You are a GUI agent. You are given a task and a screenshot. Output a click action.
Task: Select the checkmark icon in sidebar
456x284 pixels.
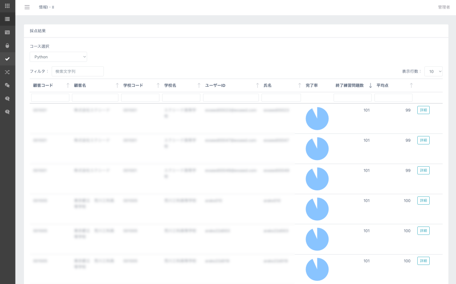click(x=7, y=59)
